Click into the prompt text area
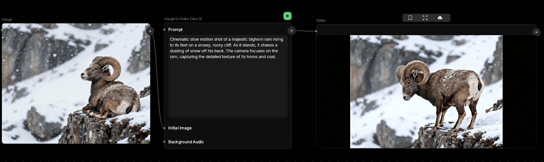544x162 pixels. pyautogui.click(x=228, y=76)
